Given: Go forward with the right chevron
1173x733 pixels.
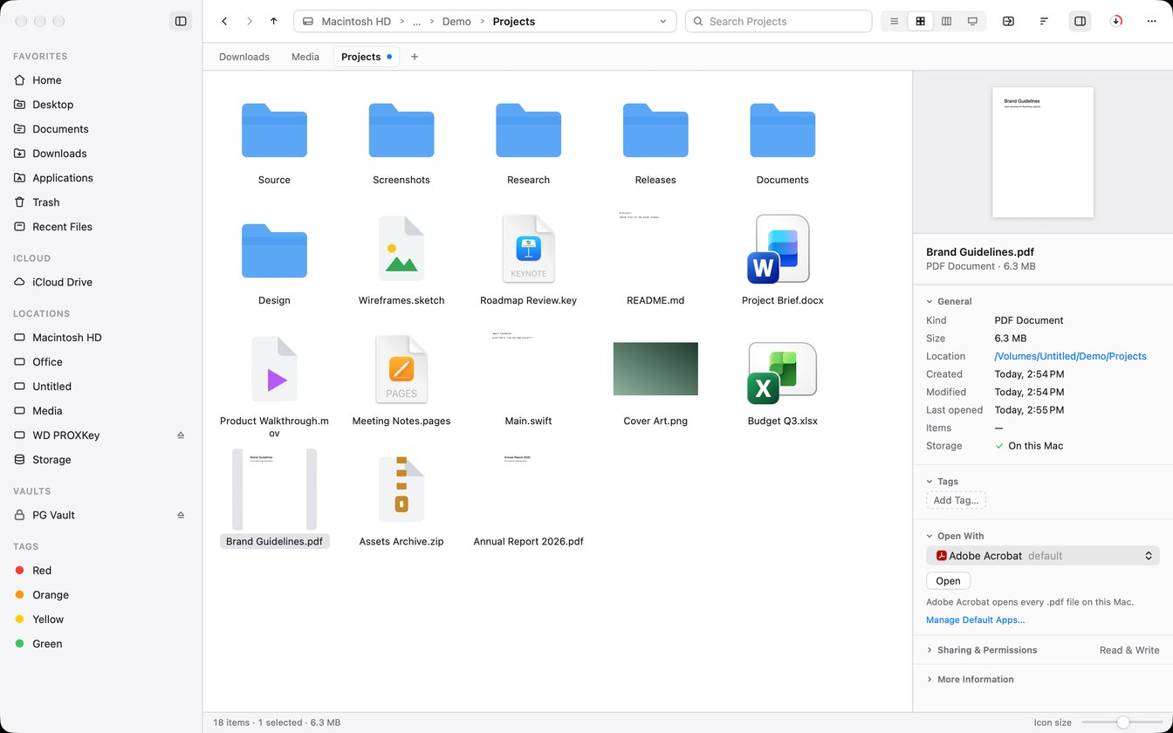Looking at the screenshot, I should point(249,21).
